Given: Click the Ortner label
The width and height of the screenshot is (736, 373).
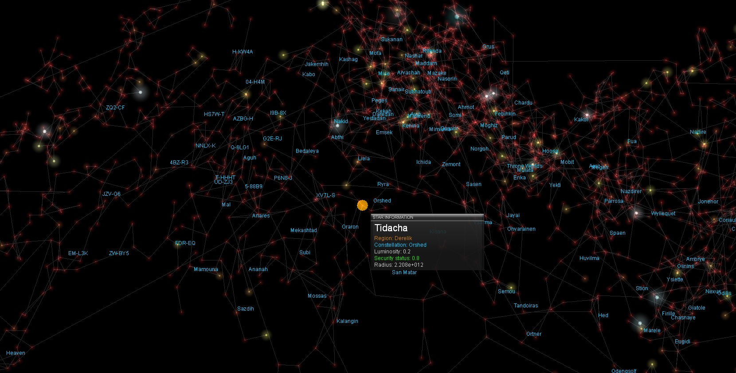Looking at the screenshot, I should pos(534,334).
